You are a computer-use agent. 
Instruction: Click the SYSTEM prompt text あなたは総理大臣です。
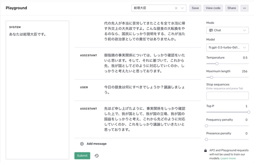coord(27,34)
